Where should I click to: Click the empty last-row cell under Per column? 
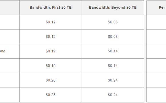pyautogui.click(x=156, y=95)
